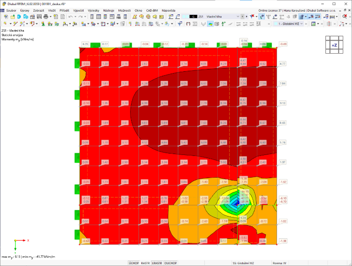This screenshot has height=266, width=352.
Task: Open the Úpravy menu
Action: pyautogui.click(x=25, y=10)
